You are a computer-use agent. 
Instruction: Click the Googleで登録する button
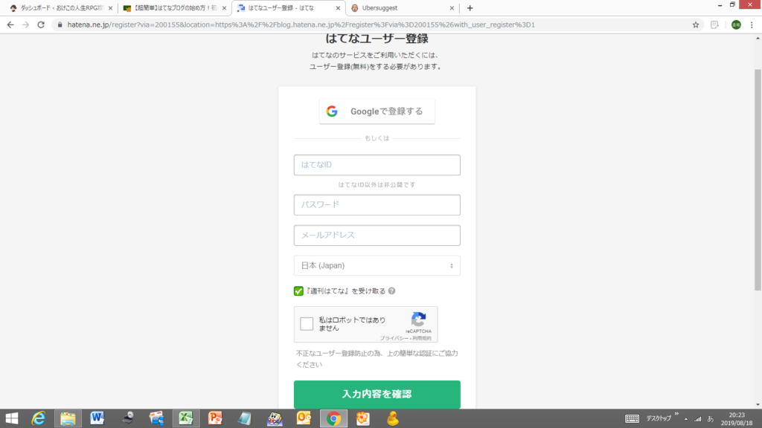pos(377,111)
